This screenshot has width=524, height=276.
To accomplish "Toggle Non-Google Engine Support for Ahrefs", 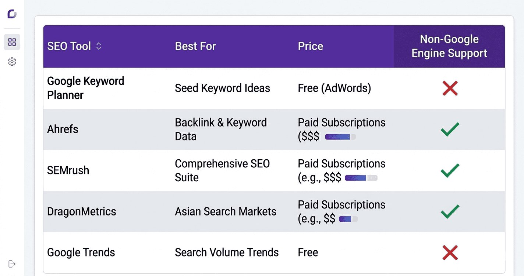I will tap(450, 129).
